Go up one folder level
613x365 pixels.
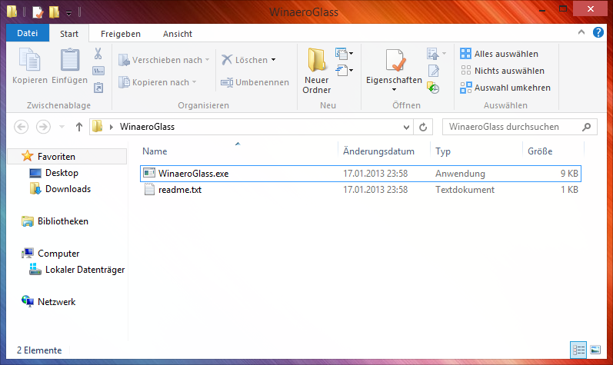pos(79,127)
